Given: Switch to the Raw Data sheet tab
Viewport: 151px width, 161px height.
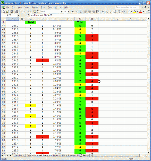Looking at the screenshot, I should (19, 155).
